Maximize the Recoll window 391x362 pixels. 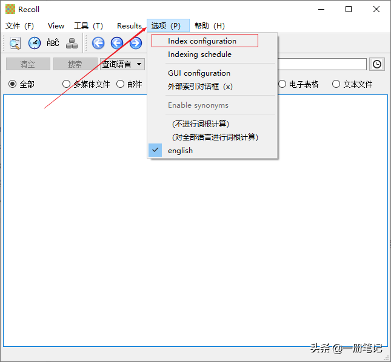[349, 10]
